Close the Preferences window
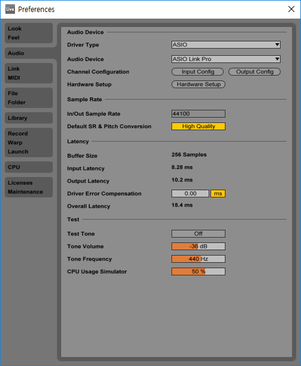Screen dimensions: 301x366 coord(291,9)
